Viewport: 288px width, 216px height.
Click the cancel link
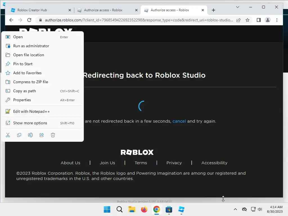(179, 121)
